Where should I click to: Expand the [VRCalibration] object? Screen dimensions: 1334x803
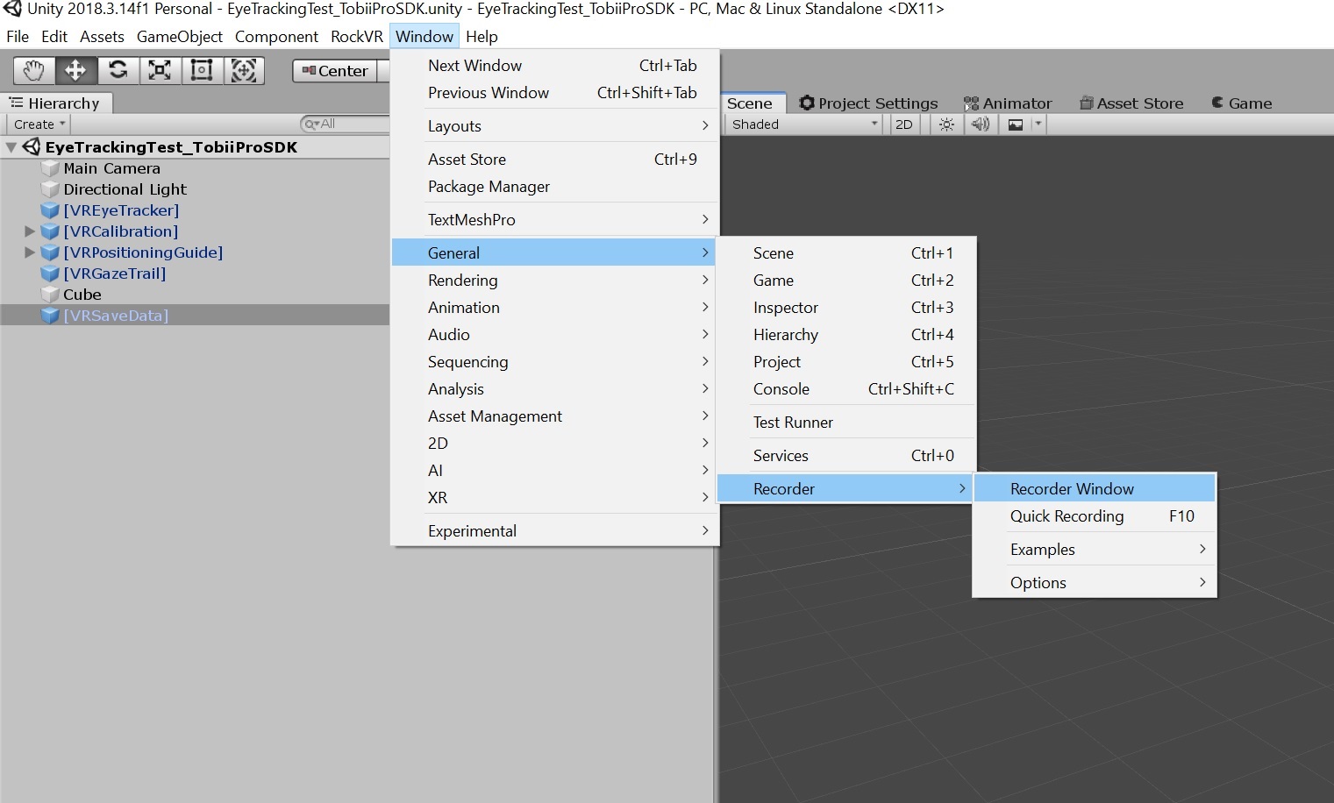coord(30,231)
